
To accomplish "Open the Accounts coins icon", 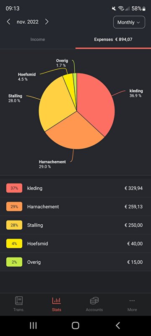I will tap(94, 301).
